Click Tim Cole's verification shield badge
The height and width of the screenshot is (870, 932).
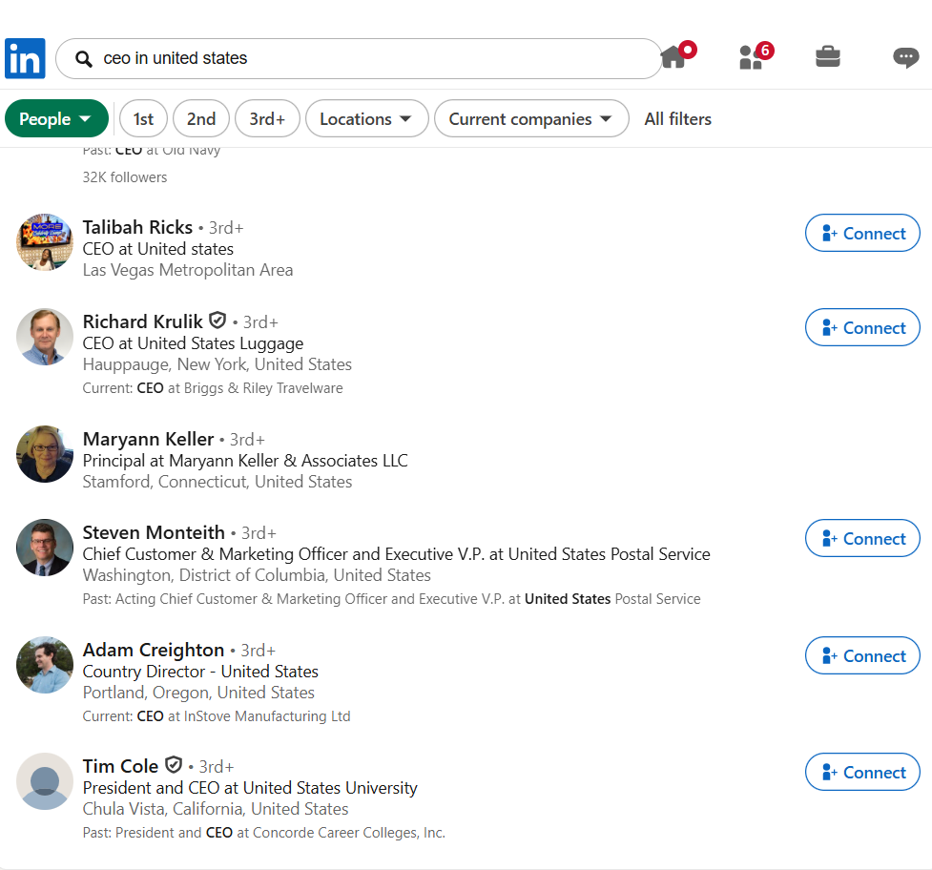tap(173, 764)
